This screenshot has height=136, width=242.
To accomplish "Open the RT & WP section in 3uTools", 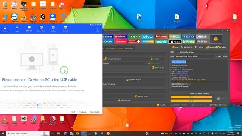I will coord(29,29).
